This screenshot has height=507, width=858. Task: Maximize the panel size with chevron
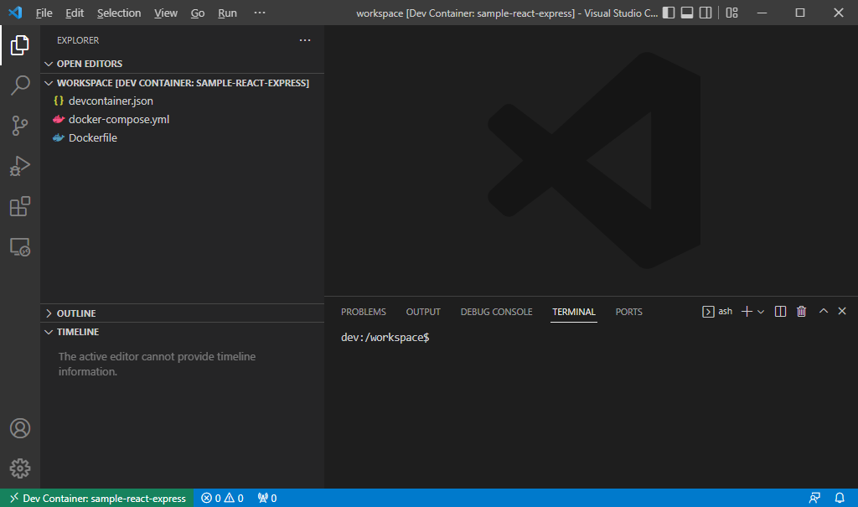pyautogui.click(x=823, y=311)
